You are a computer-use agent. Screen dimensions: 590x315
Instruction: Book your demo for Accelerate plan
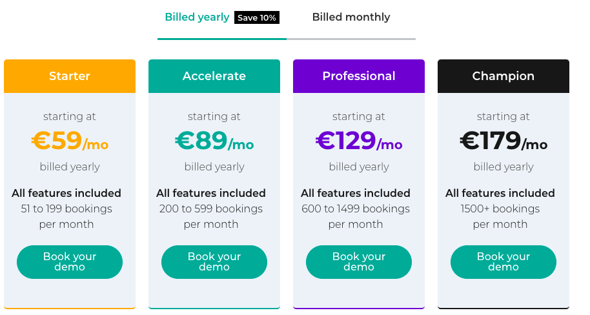click(214, 262)
